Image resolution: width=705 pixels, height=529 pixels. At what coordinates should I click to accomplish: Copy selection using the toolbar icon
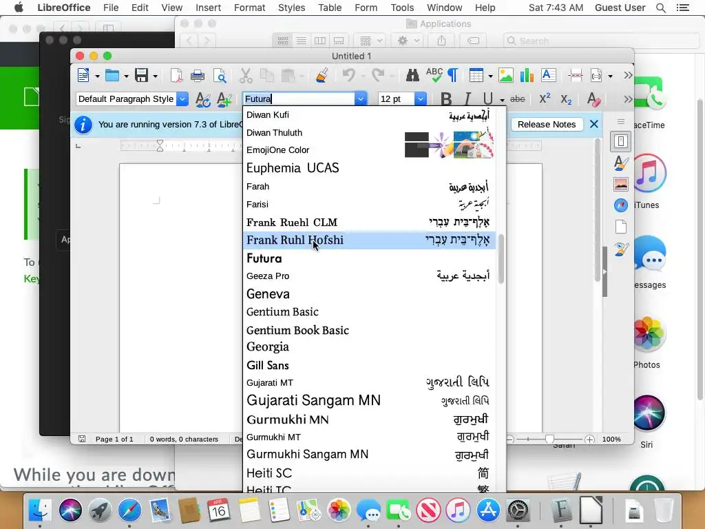coord(267,76)
